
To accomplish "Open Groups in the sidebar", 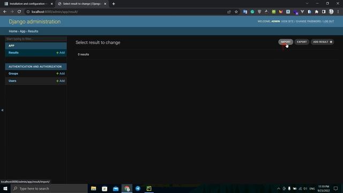I will [x=13, y=73].
